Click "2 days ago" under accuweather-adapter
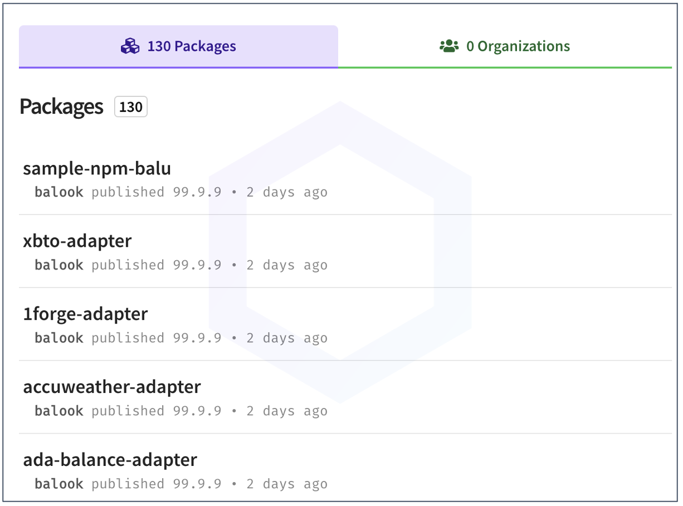This screenshot has width=683, height=506. (287, 411)
